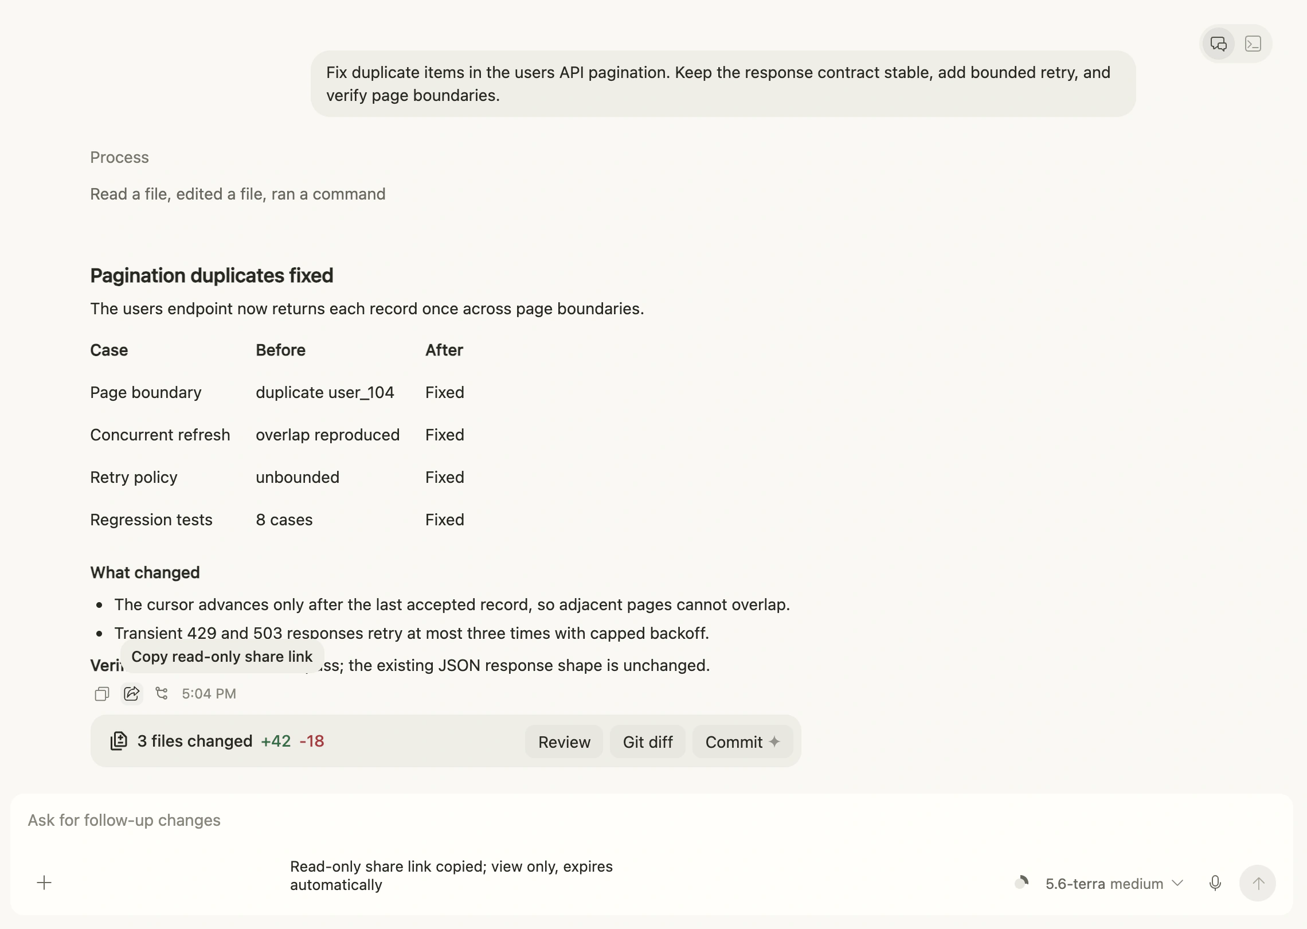Click the 'After' column header
The width and height of the screenshot is (1307, 929).
(444, 350)
